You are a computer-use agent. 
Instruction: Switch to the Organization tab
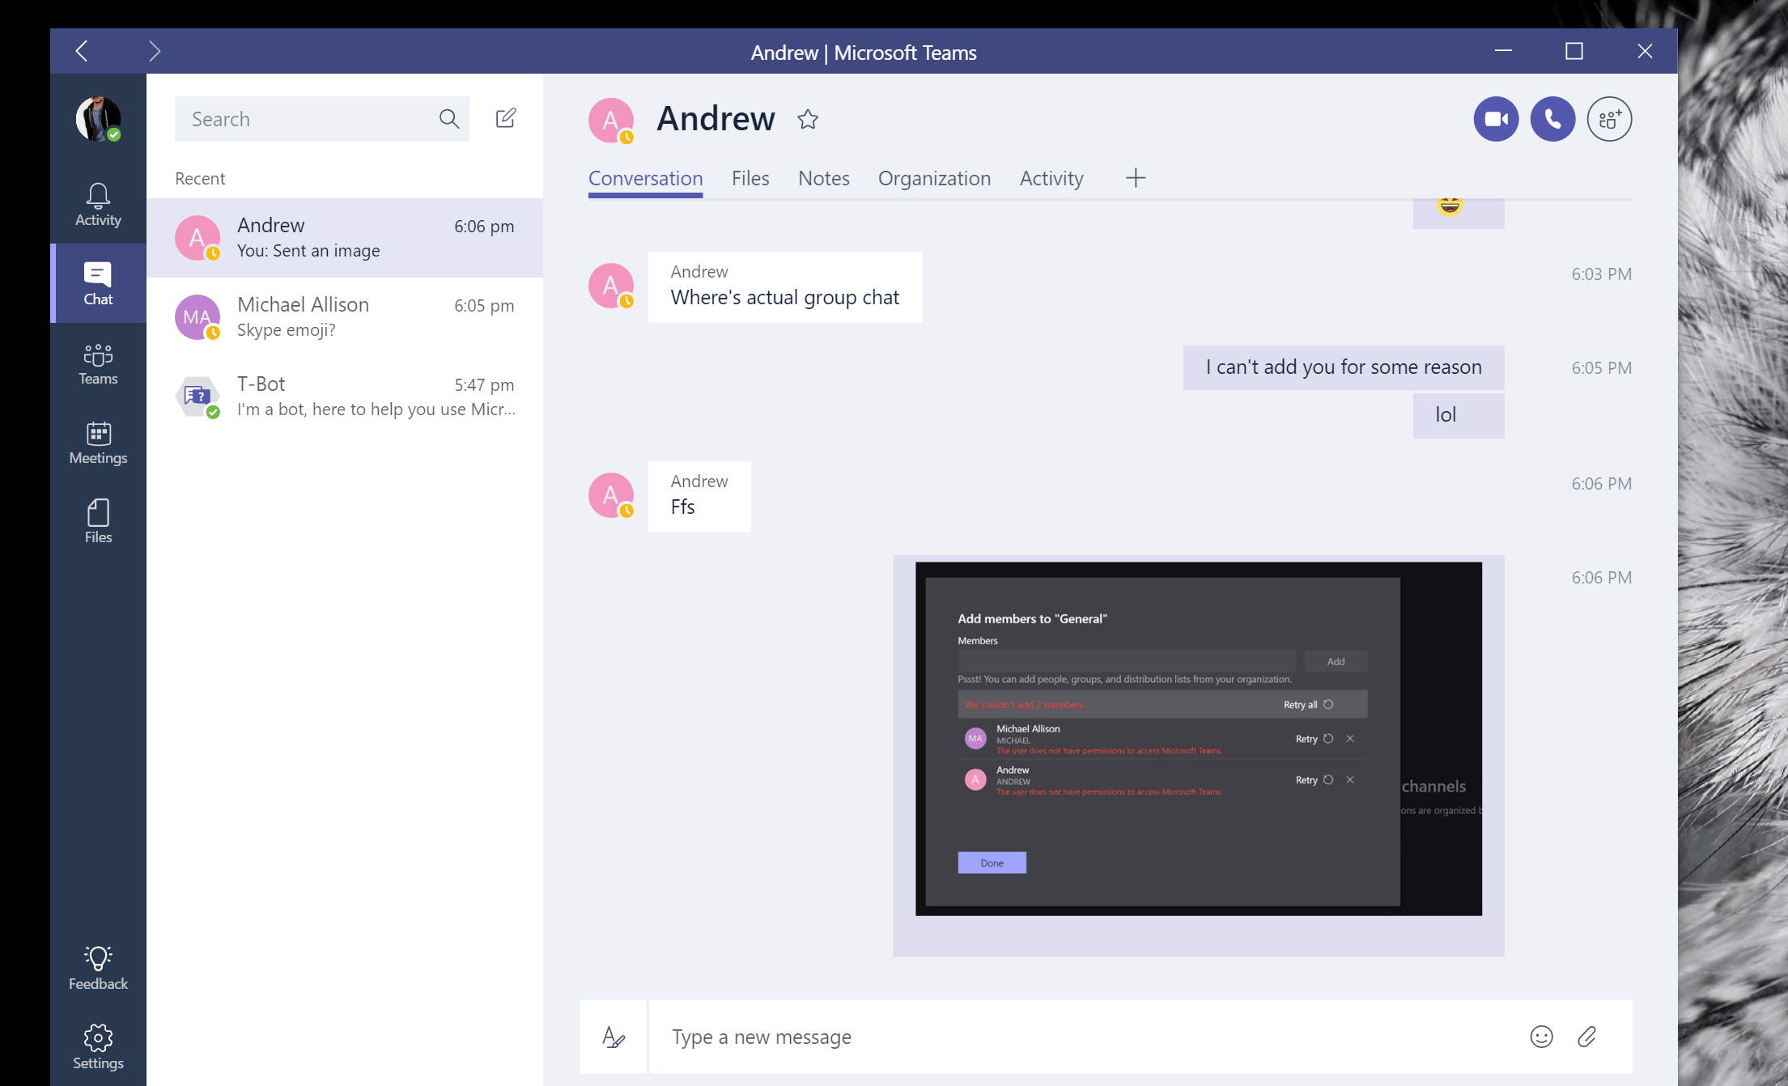tap(935, 179)
